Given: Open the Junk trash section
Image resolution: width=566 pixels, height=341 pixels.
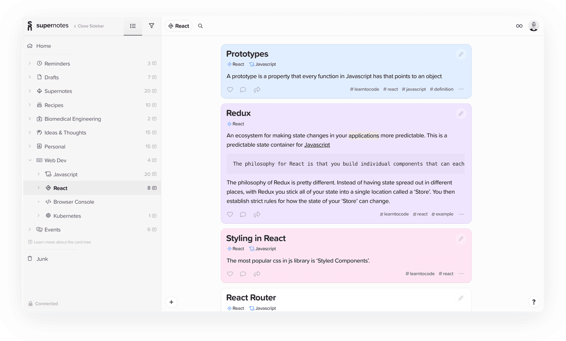Looking at the screenshot, I should click(42, 258).
